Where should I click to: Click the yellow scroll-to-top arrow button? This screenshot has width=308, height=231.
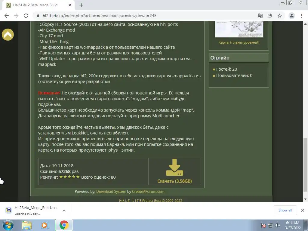click(x=8, y=35)
